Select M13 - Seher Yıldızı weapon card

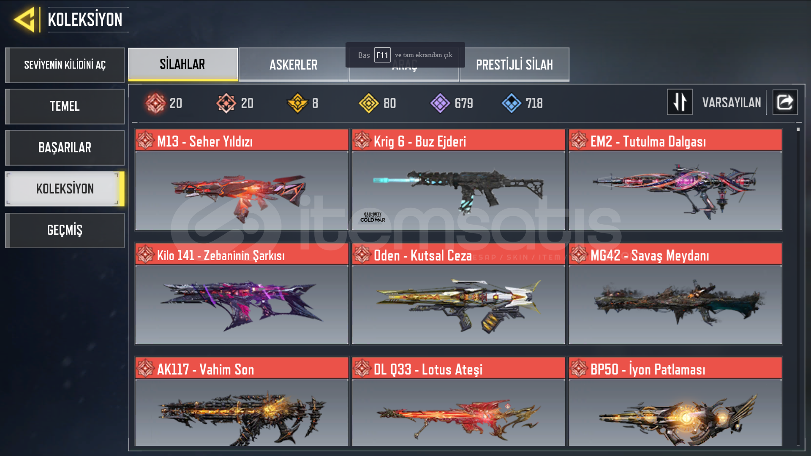pyautogui.click(x=242, y=180)
